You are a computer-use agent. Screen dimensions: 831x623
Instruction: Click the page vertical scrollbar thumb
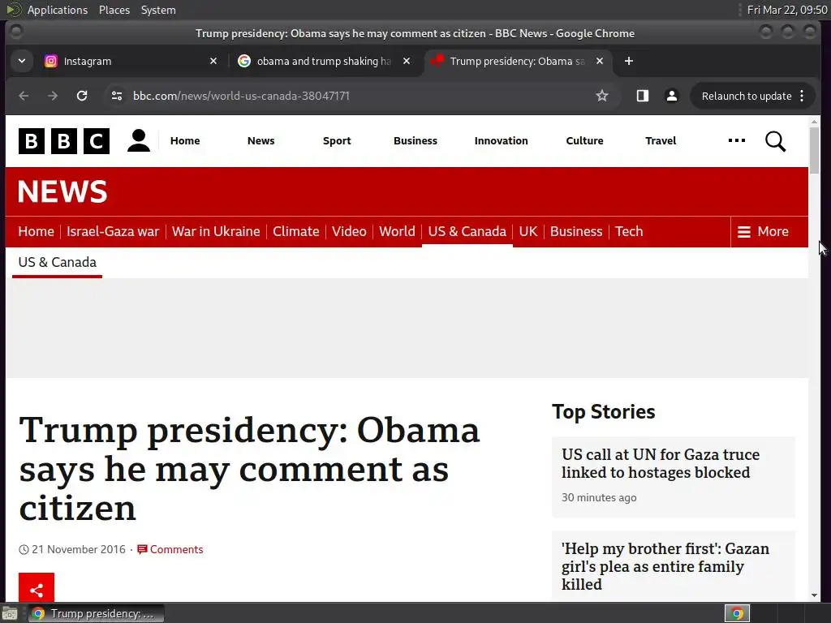(814, 150)
